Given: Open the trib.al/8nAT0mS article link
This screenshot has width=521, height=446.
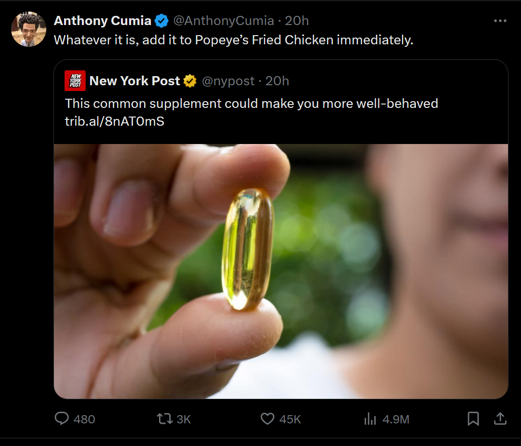Looking at the screenshot, I should tap(115, 121).
